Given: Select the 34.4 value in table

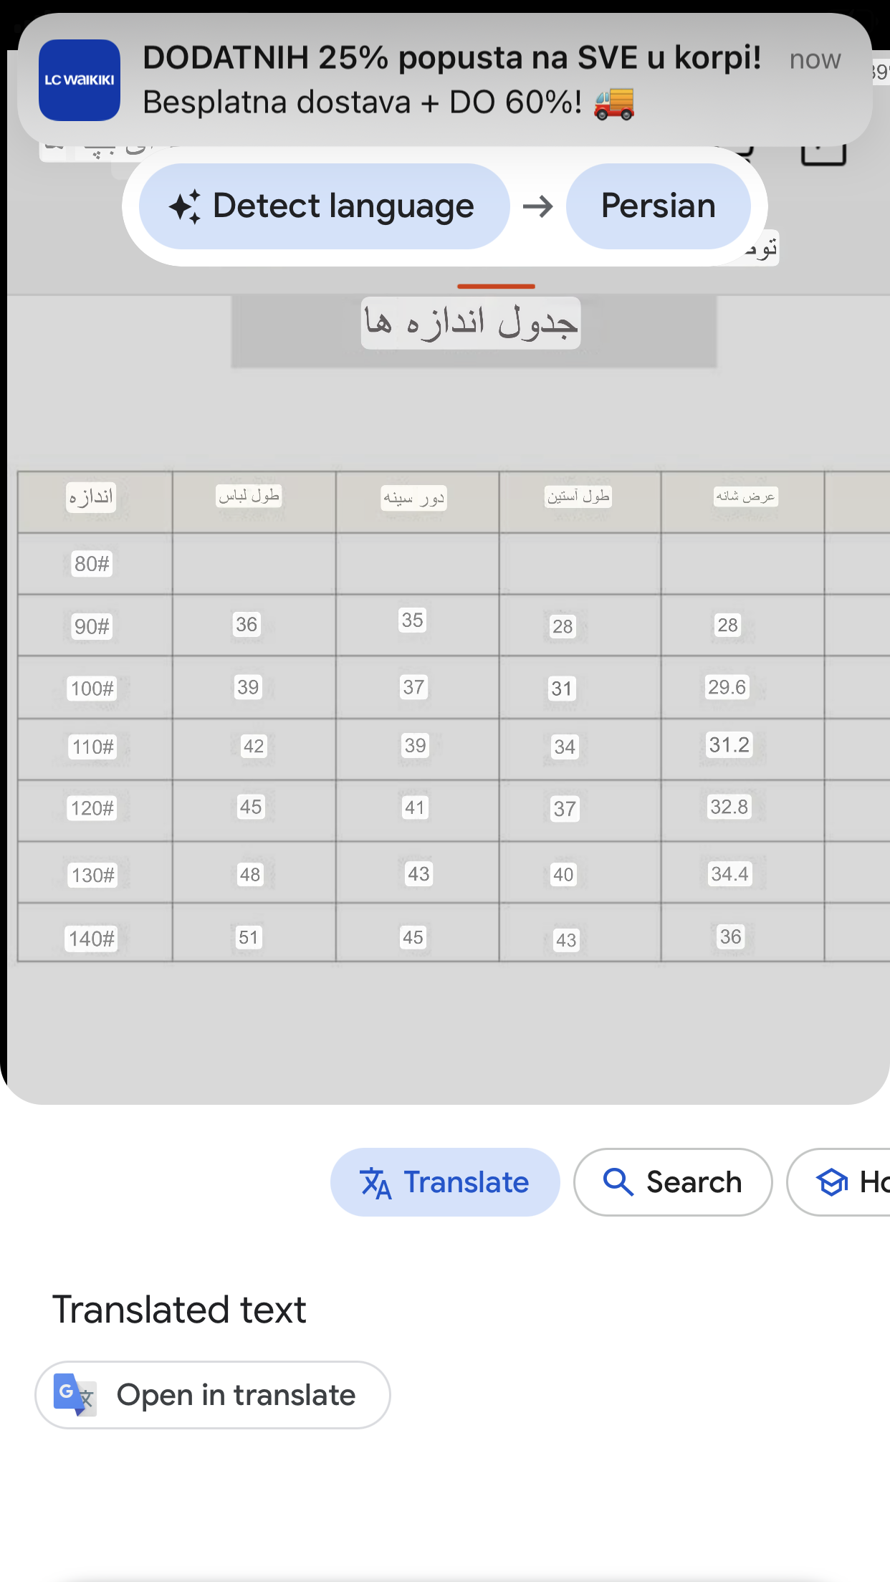Looking at the screenshot, I should 729,873.
